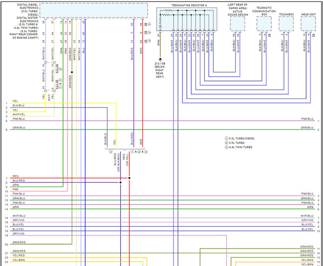Select the right GRN label at connector 6
323x266 pixels.
tap(310, 207)
